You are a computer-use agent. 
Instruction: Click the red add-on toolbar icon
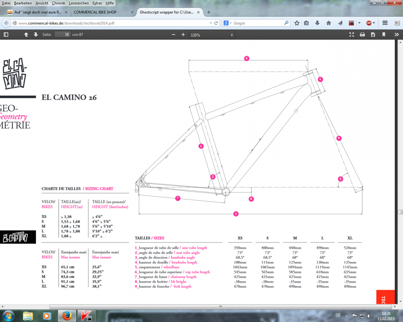point(351,23)
